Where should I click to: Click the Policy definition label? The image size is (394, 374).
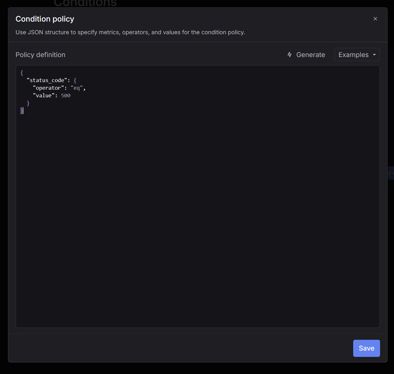tap(41, 55)
